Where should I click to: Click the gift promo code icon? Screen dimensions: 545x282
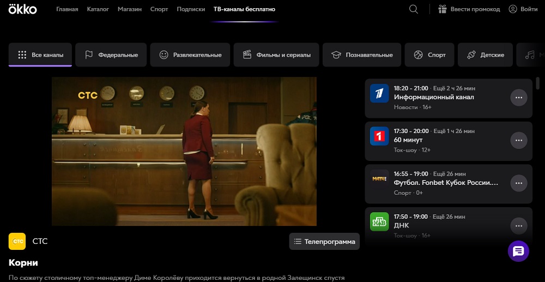point(442,9)
